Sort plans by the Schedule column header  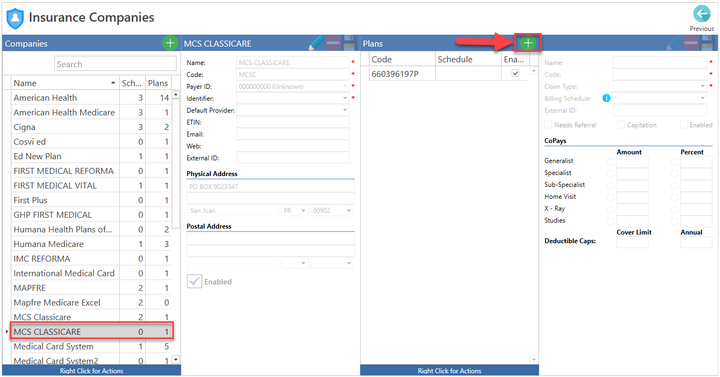coord(468,59)
